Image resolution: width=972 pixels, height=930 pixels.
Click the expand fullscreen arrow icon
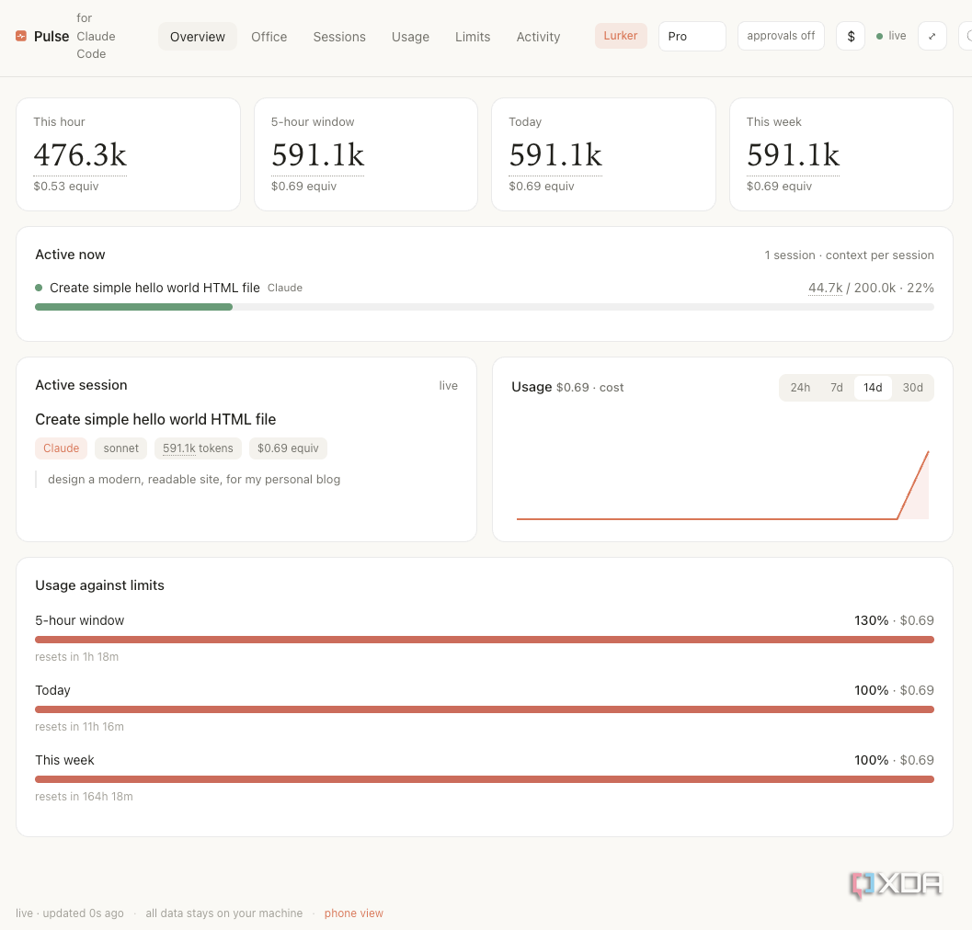tap(932, 36)
